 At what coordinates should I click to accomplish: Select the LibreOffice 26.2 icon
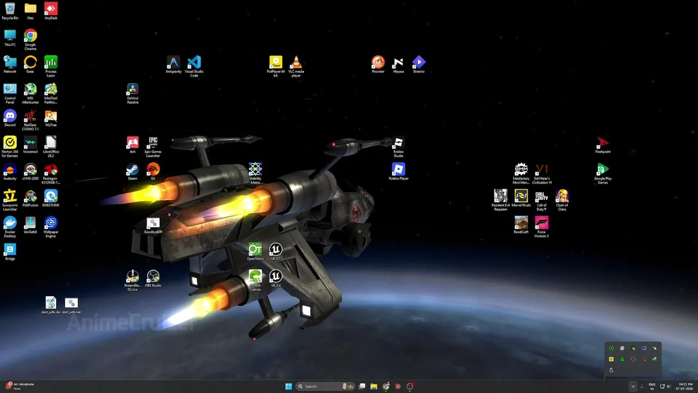[x=51, y=147]
